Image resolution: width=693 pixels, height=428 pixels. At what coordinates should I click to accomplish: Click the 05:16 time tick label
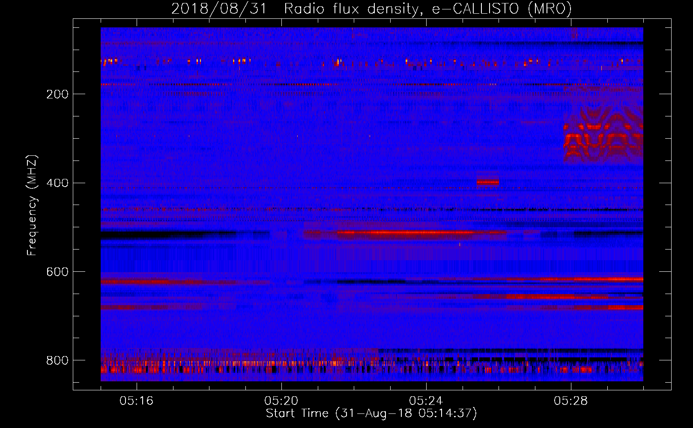point(136,401)
